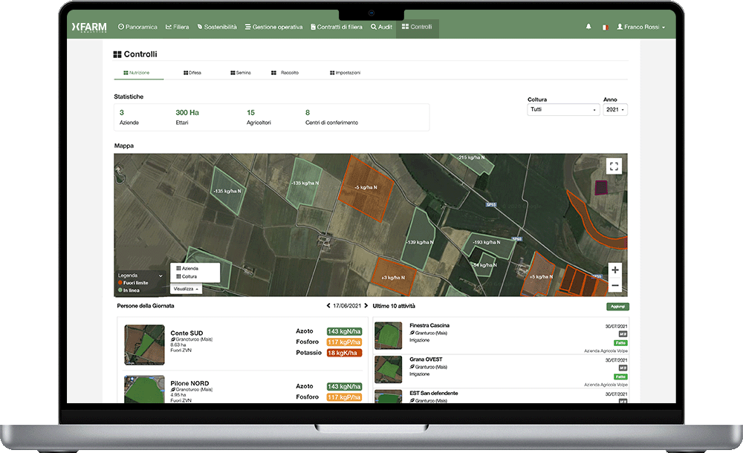The width and height of the screenshot is (743, 453).
Task: Open the Panoramica menu item
Action: click(x=137, y=27)
